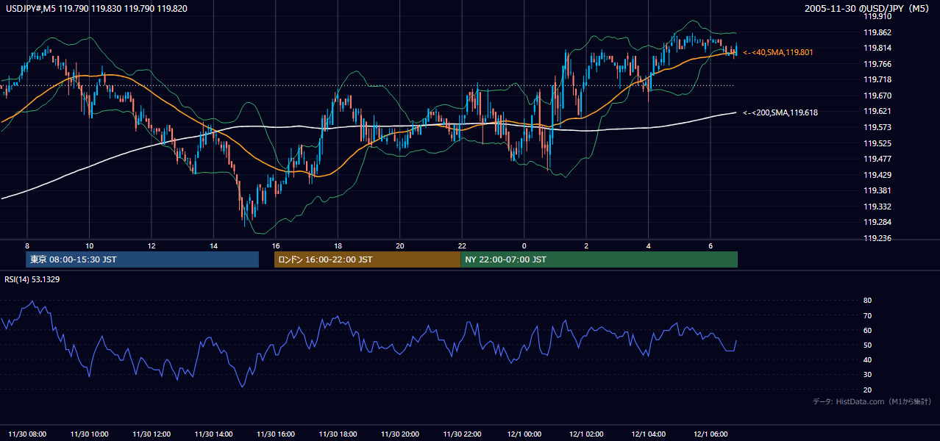
Task: Click the 12/1 04:00 time label
Action: (x=648, y=434)
